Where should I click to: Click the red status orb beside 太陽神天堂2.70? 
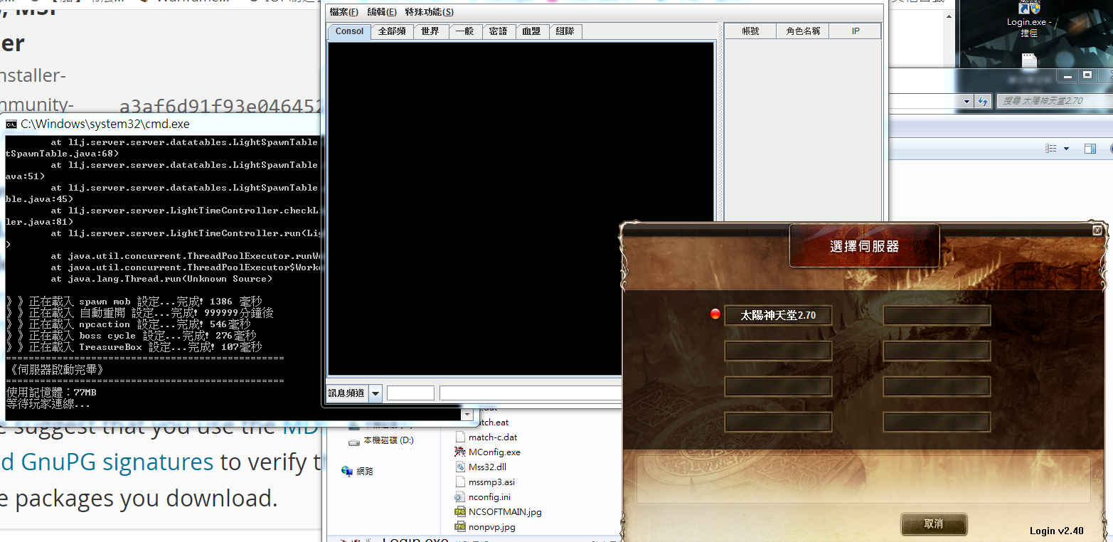[715, 314]
